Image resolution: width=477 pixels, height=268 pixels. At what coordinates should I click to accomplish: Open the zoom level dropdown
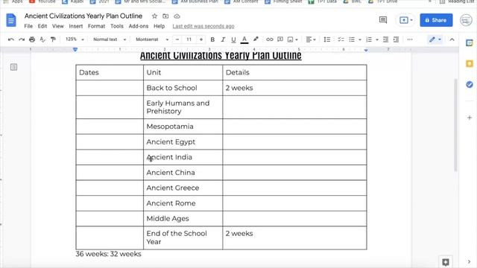click(75, 39)
